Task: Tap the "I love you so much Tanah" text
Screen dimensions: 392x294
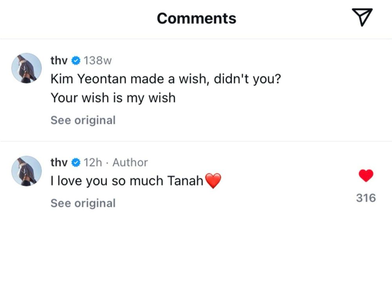Action: tap(127, 181)
